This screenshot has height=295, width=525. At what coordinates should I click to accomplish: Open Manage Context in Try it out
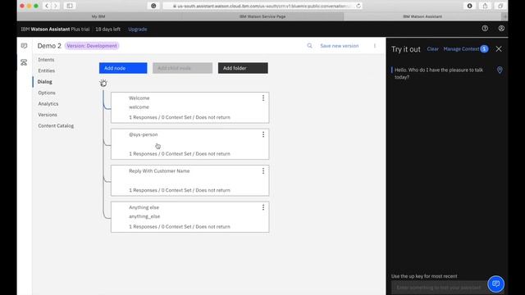(x=461, y=49)
